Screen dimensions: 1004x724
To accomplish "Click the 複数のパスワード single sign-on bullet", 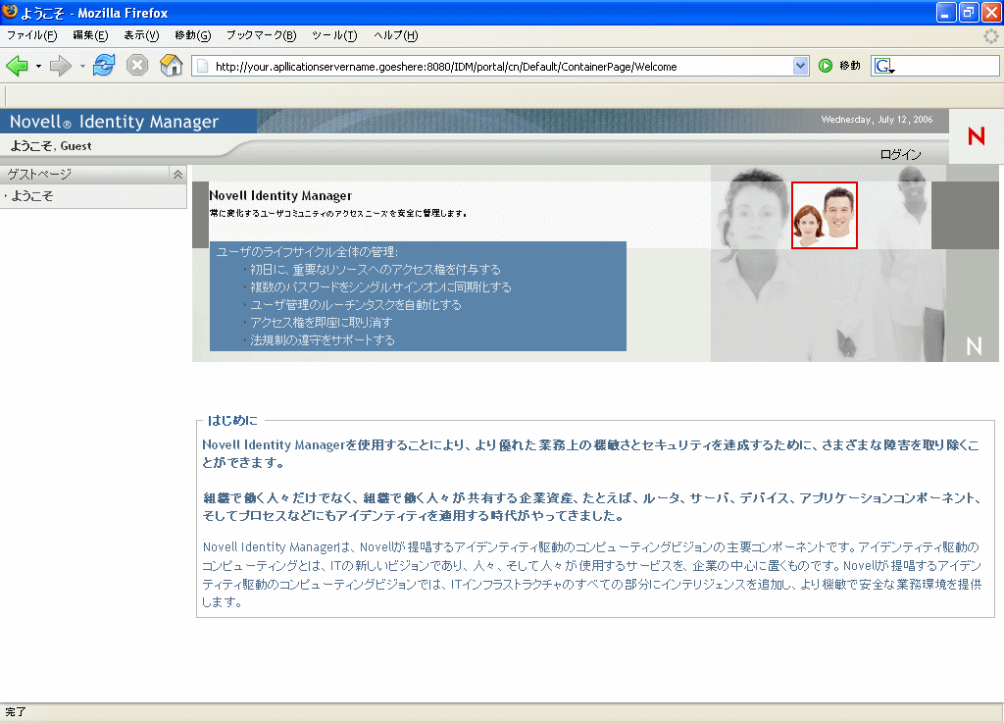I will pyautogui.click(x=380, y=287).
